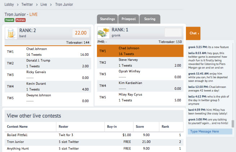This screenshot has height=152, width=236.
Task: Open the Scoring tab
Action: [x=150, y=19]
